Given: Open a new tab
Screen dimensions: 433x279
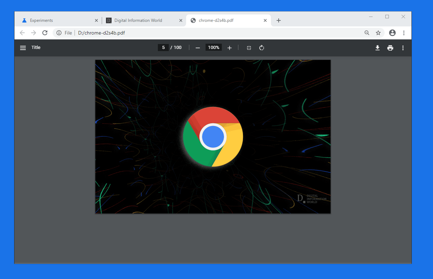Looking at the screenshot, I should [279, 20].
